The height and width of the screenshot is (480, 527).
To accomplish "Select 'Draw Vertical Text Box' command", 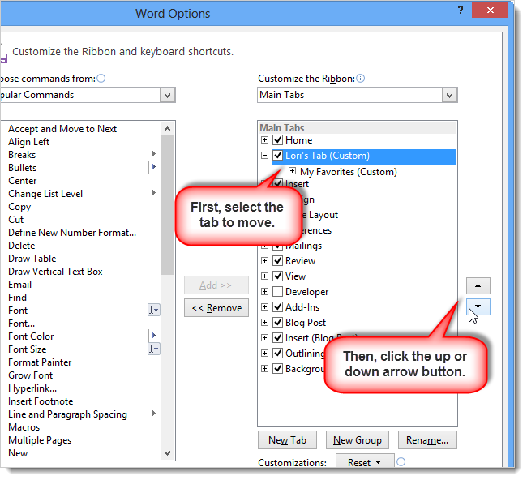I will (x=55, y=272).
